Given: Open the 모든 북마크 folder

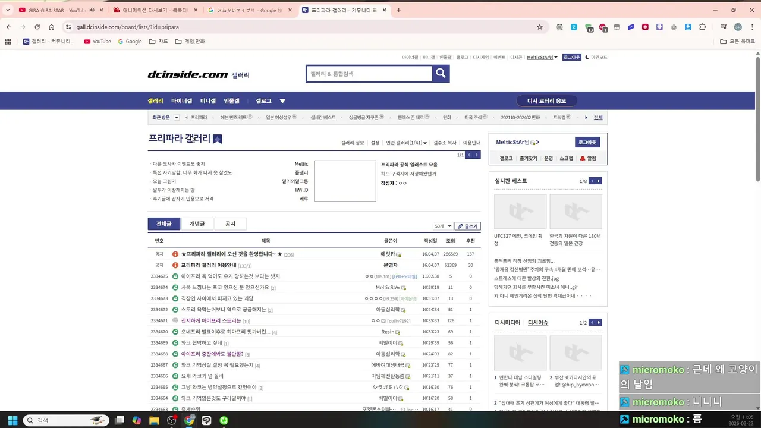Looking at the screenshot, I should tap(737, 42).
